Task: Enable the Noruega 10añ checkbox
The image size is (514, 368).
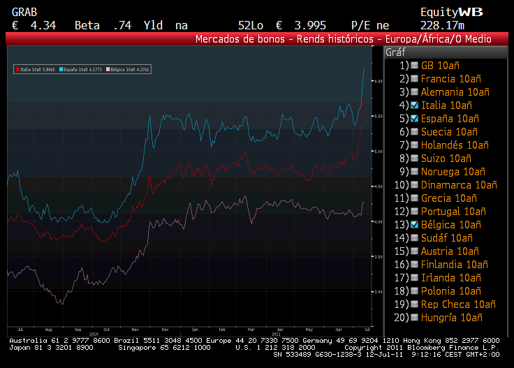Action: click(414, 171)
